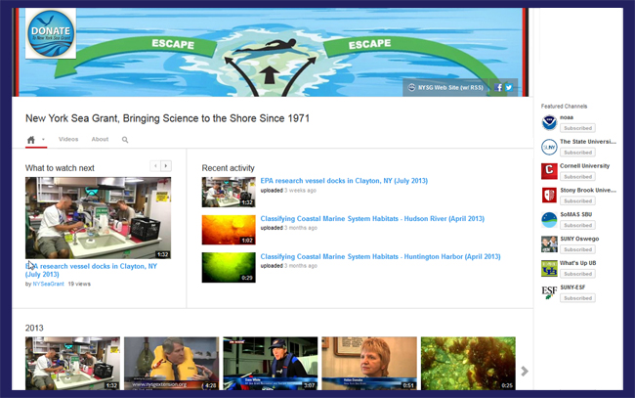Click the NYSG Web Site (w/ RSS) link
635x398 pixels.
coord(445,88)
